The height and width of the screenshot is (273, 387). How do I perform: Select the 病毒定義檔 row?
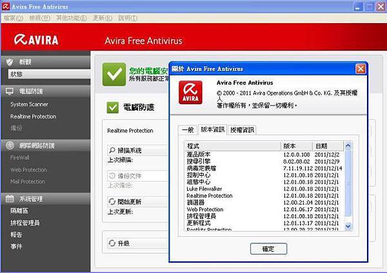[x=264, y=168]
